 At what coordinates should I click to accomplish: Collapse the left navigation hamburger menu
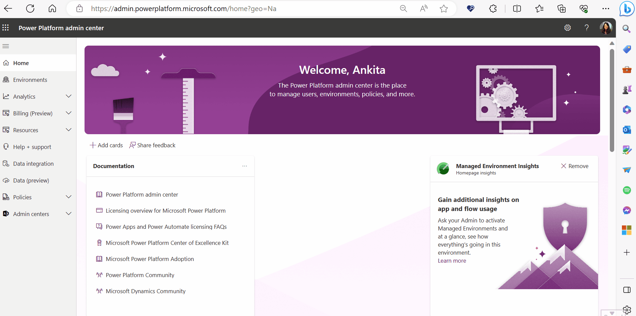pos(6,46)
